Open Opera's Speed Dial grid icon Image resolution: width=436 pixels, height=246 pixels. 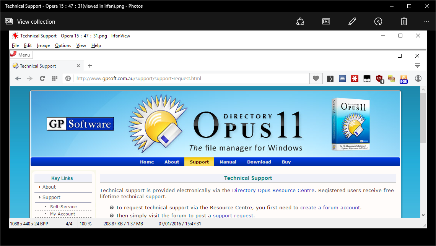point(54,79)
